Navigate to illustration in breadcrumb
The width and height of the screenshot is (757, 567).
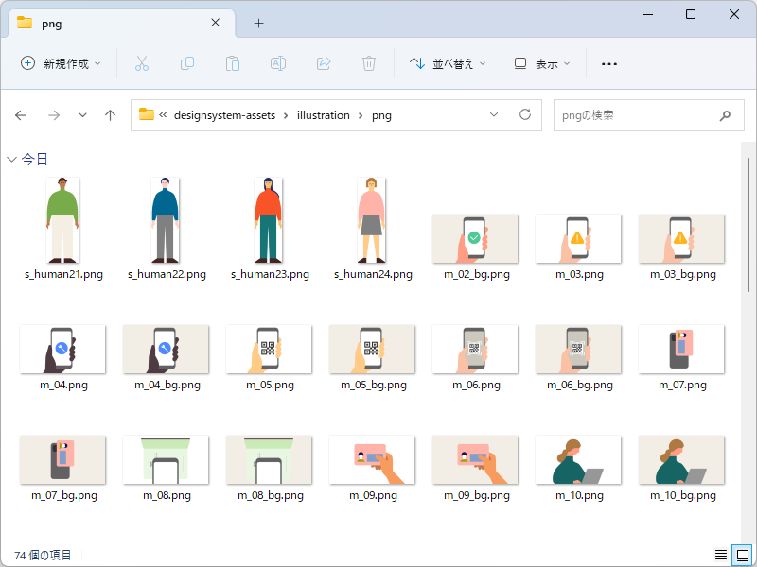point(324,115)
